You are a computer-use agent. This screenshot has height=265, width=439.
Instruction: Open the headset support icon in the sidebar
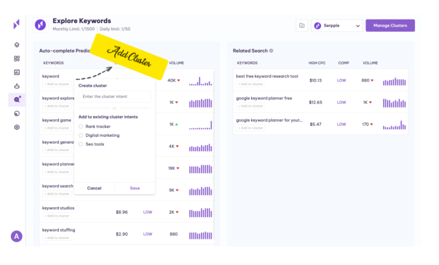pyautogui.click(x=17, y=113)
